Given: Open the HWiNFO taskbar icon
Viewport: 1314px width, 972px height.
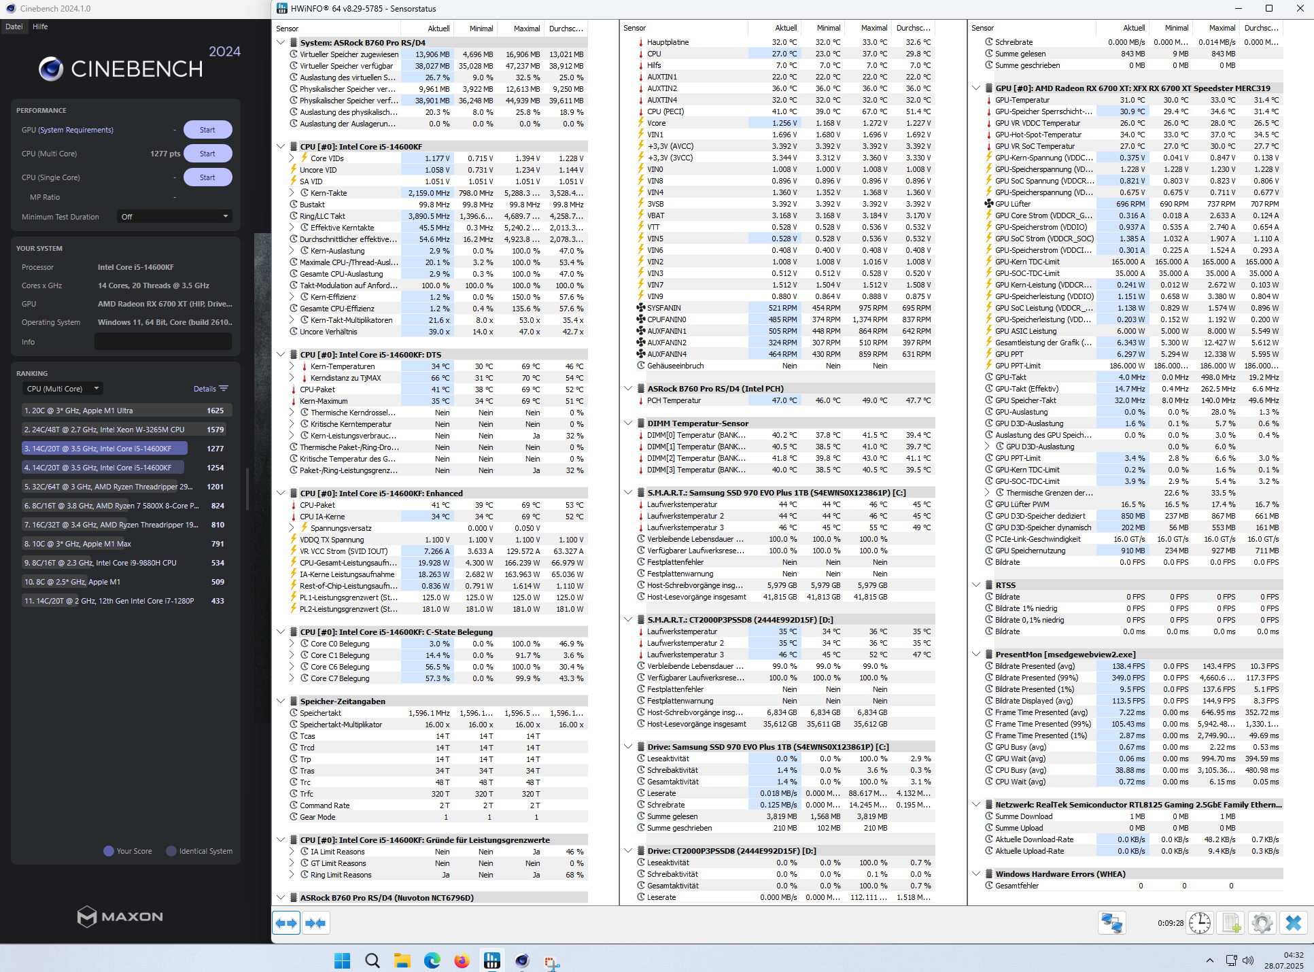Looking at the screenshot, I should click(491, 960).
